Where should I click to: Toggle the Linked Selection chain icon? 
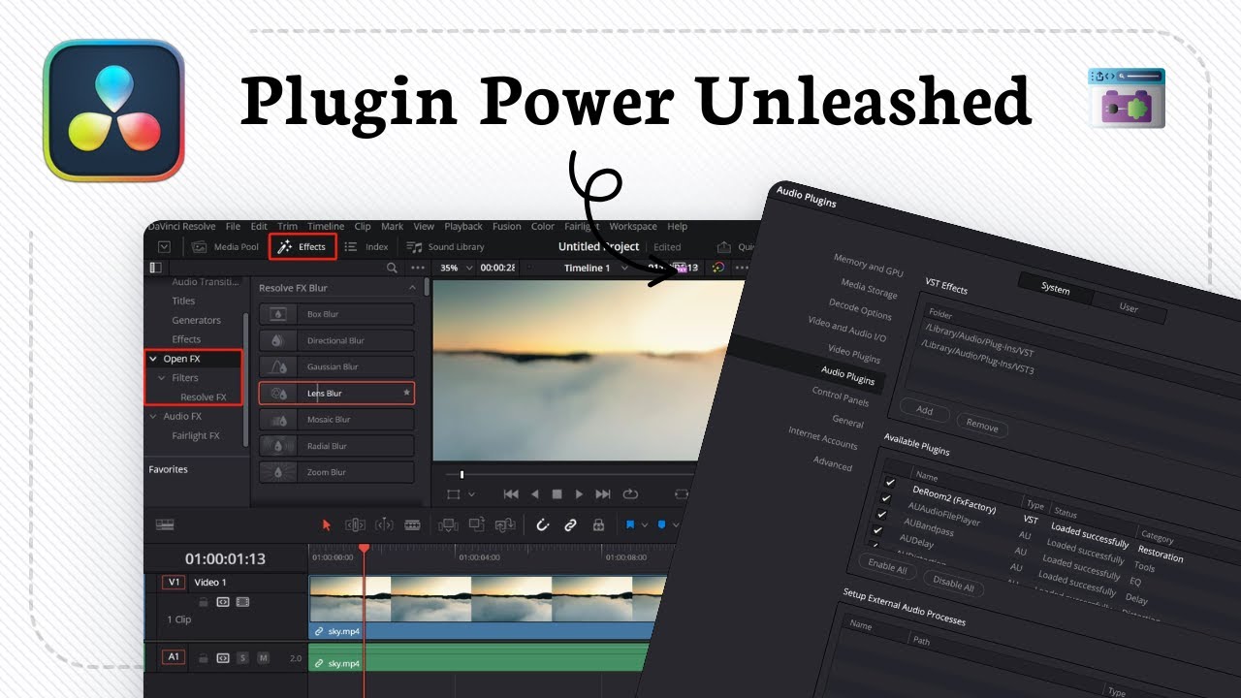tap(570, 524)
